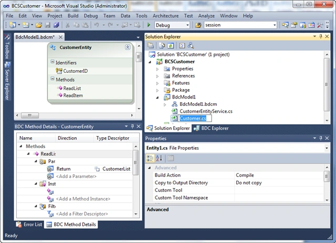Select the Return parameter row
This screenshot has height=243, width=336.
pyautogui.click(x=75, y=169)
